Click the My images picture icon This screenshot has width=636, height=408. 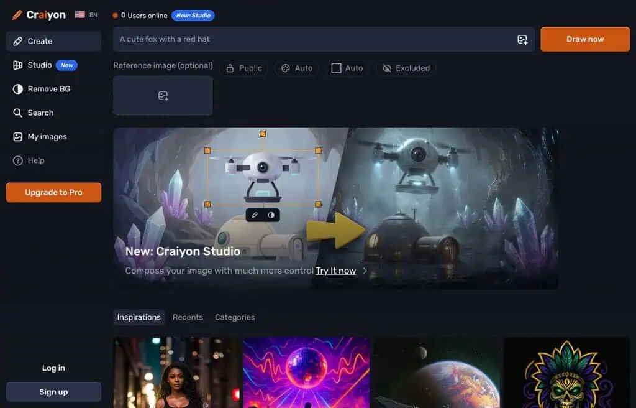click(17, 137)
